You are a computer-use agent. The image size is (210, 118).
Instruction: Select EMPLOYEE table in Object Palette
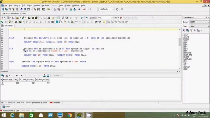187,53
